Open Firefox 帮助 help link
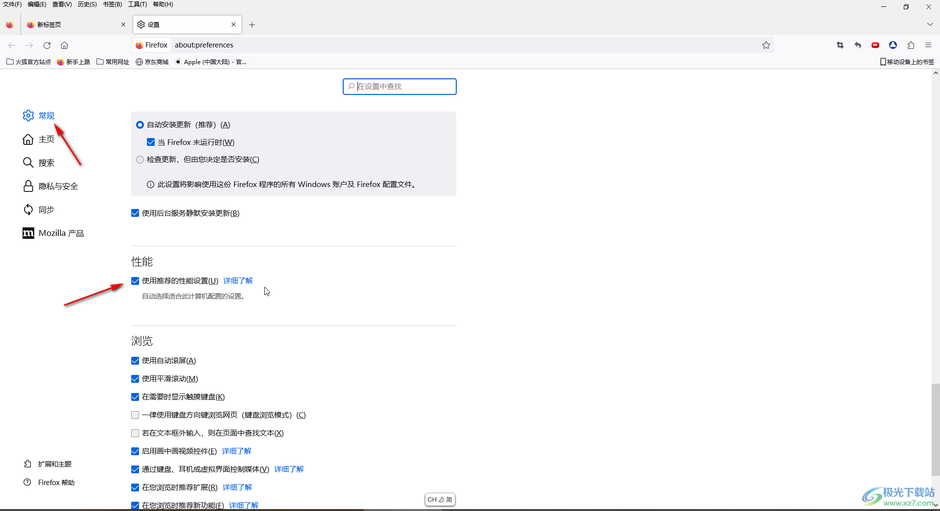This screenshot has width=940, height=511. pos(49,482)
